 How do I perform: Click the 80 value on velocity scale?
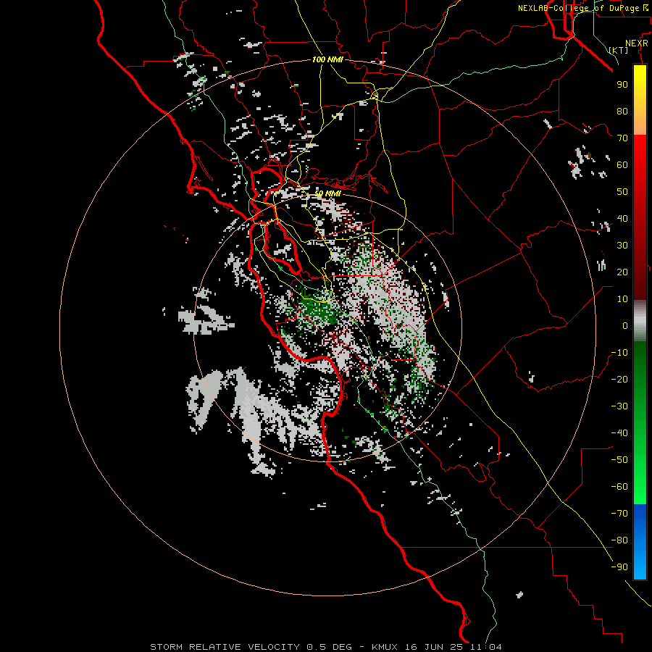tap(622, 111)
